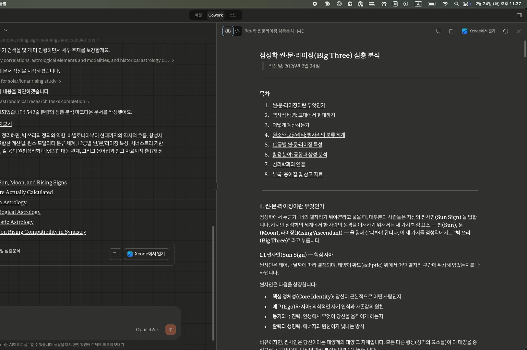527x350 pixels.
Task: Open Rising Compatibility in Synastry source
Action: pyautogui.click(x=43, y=232)
